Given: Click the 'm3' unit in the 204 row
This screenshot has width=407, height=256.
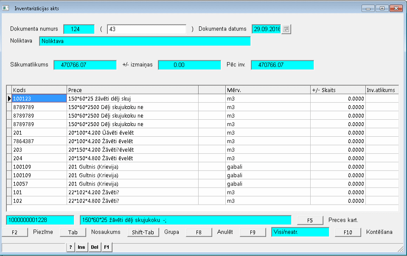Looking at the screenshot, I should [268, 158].
